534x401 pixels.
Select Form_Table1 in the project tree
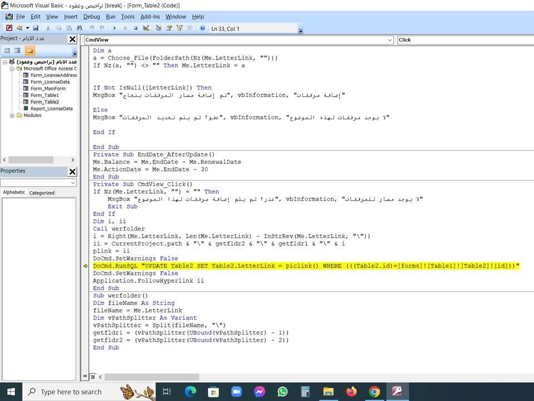[44, 95]
